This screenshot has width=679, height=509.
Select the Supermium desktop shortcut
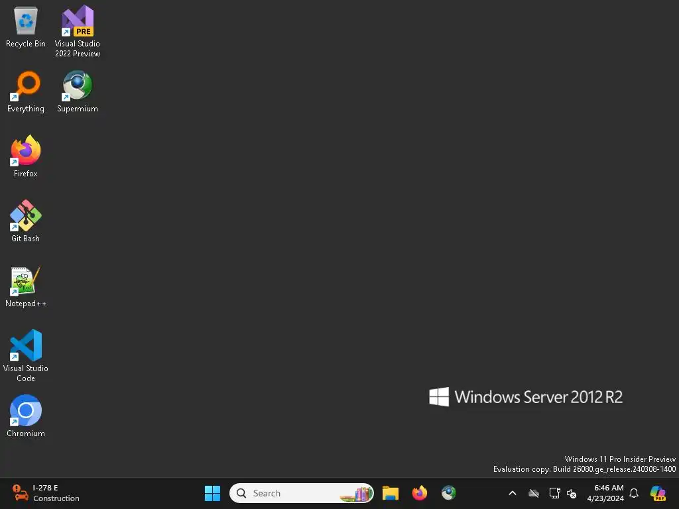[78, 91]
